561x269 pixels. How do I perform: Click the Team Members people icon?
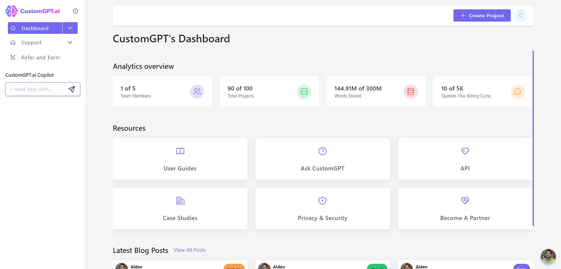197,92
